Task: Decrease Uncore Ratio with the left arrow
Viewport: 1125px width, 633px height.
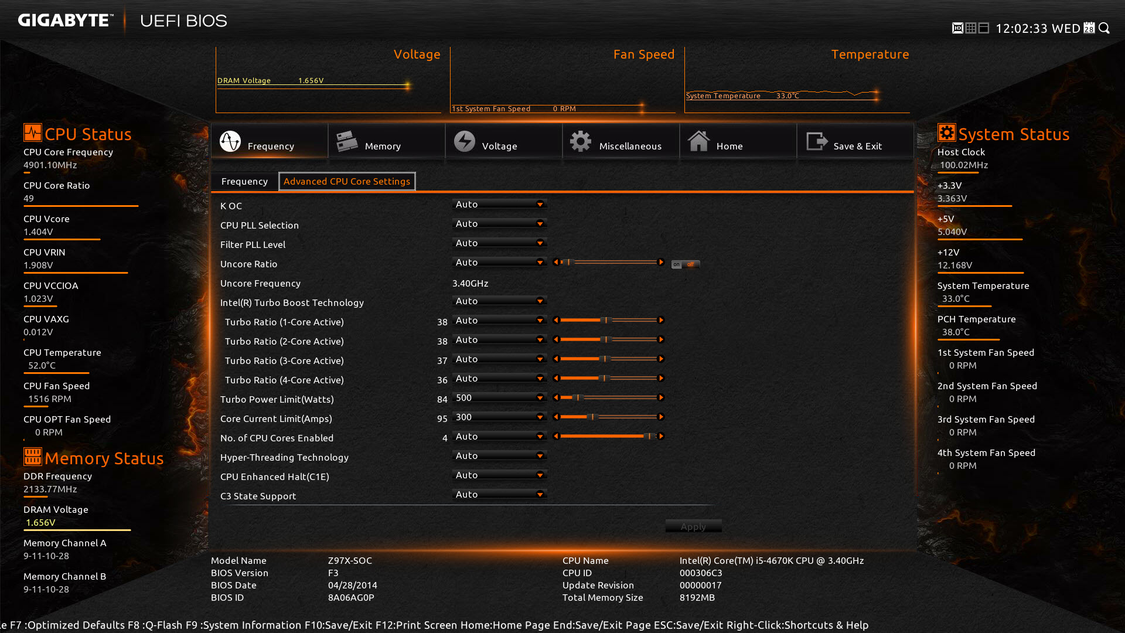Action: point(556,262)
